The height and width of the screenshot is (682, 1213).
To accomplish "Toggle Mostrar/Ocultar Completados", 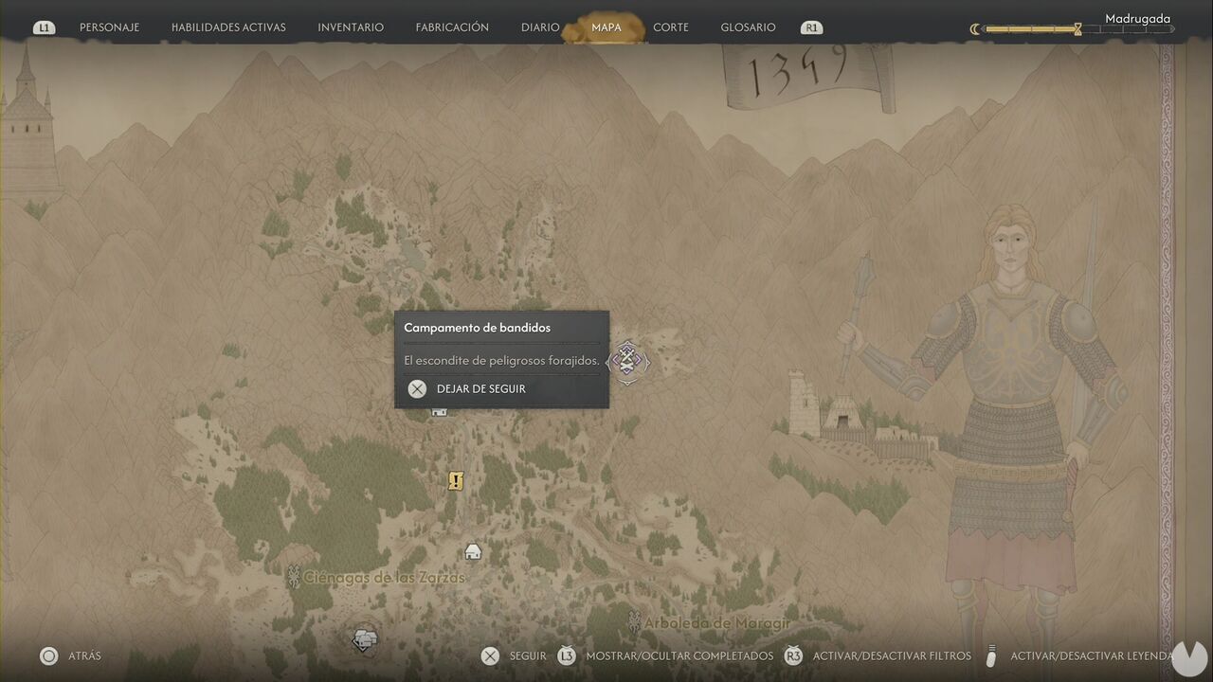I will [x=679, y=655].
